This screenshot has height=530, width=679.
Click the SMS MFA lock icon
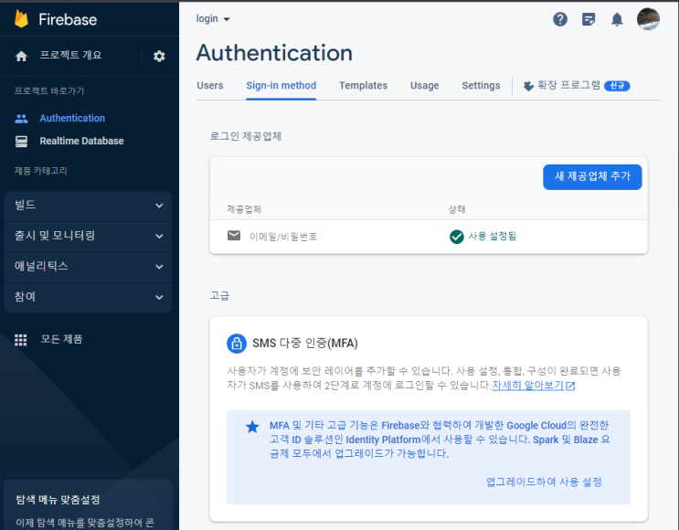pyautogui.click(x=237, y=344)
